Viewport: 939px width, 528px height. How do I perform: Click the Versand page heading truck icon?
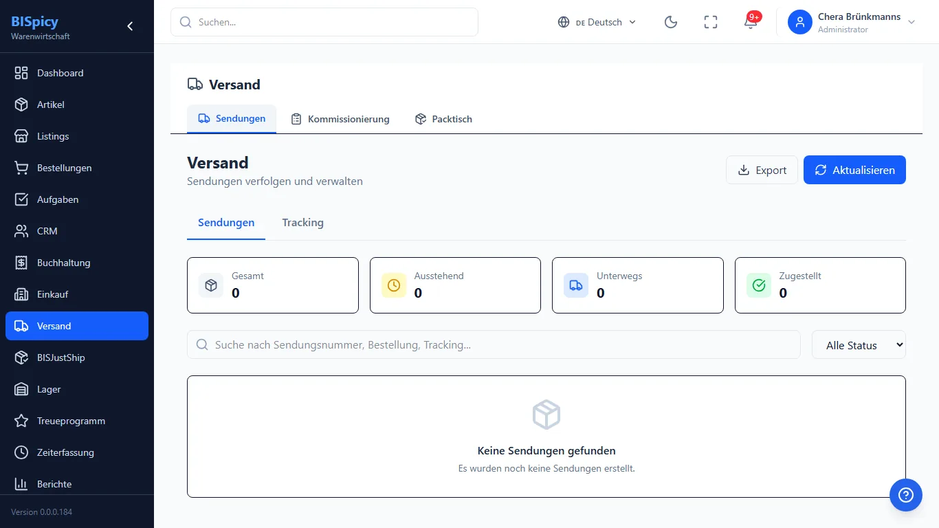coord(195,85)
